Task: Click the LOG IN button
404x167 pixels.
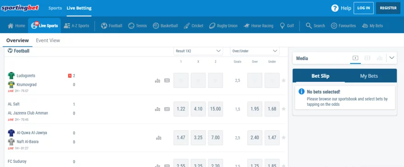Action: point(364,8)
